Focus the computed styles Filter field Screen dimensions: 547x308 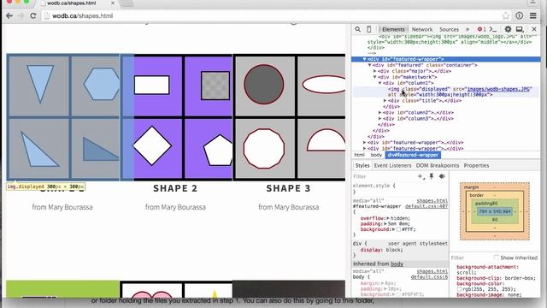(x=471, y=258)
